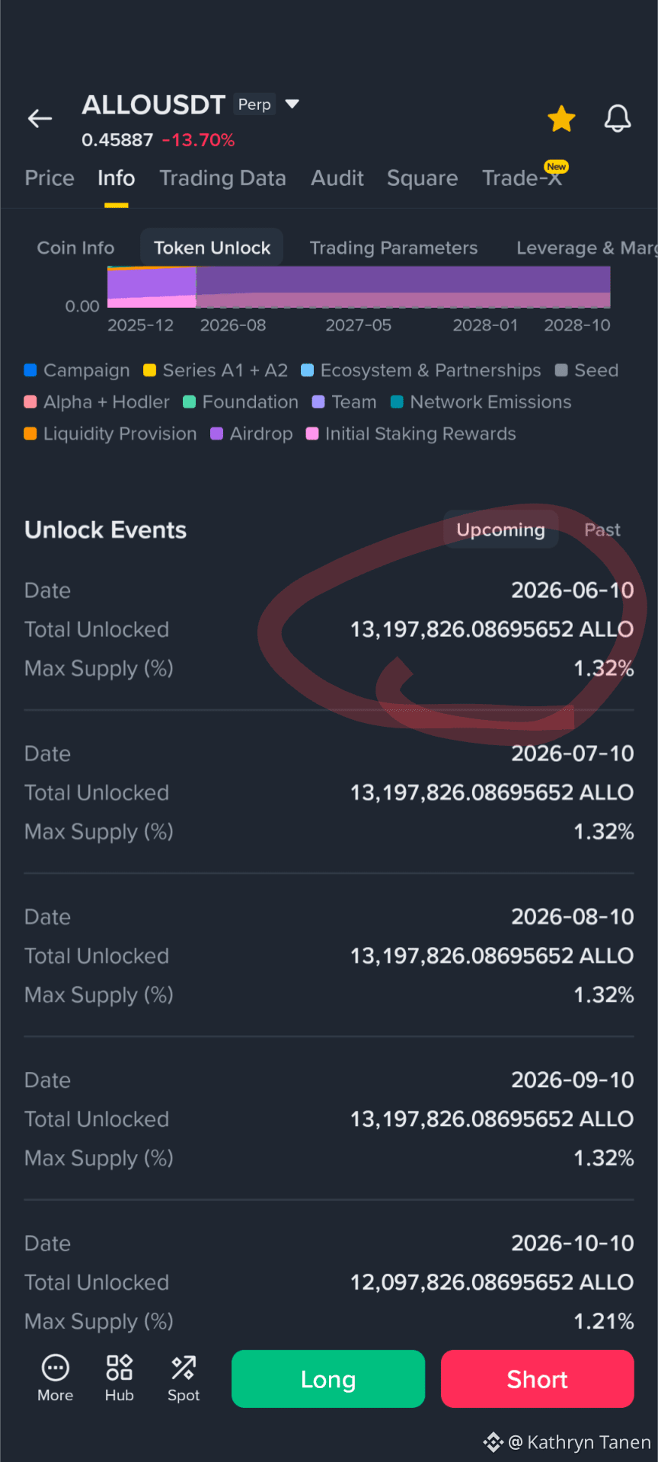Screen dimensions: 658x1462
Task: Switch to Trading Data tab
Action: coord(222,178)
